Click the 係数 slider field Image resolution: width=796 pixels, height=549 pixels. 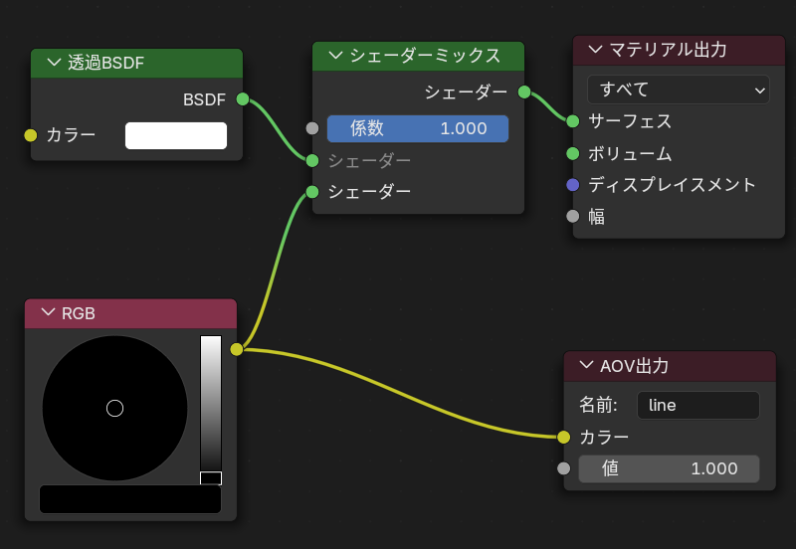pos(418,128)
